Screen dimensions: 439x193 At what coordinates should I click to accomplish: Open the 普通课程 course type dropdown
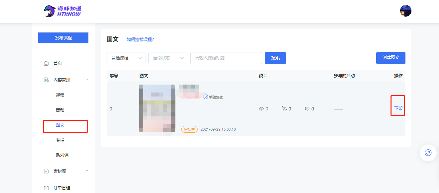coord(126,58)
